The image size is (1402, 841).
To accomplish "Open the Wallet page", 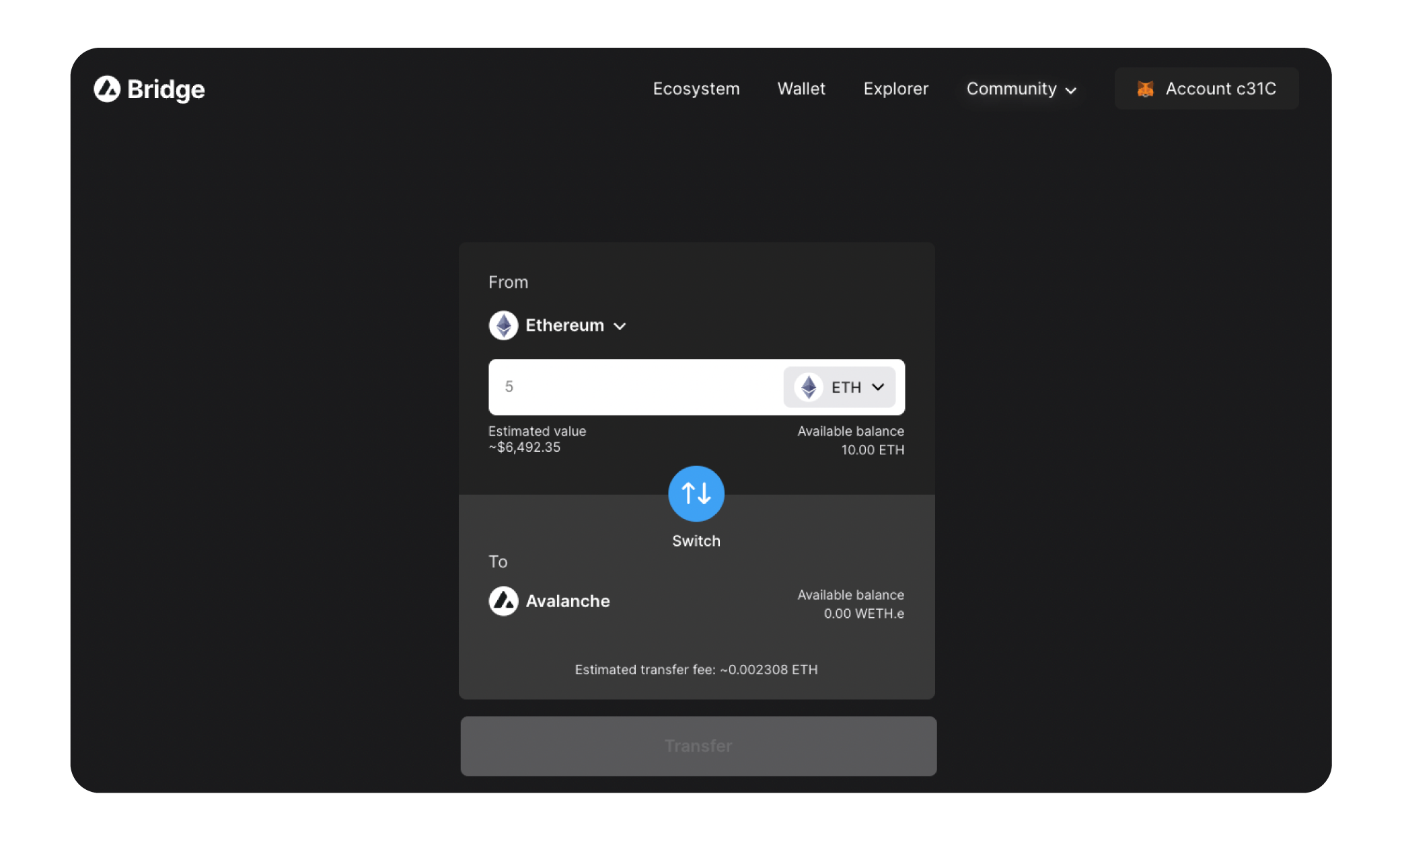I will coord(801,89).
